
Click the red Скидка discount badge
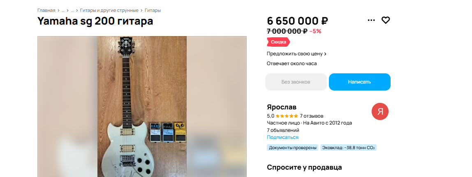click(x=278, y=42)
